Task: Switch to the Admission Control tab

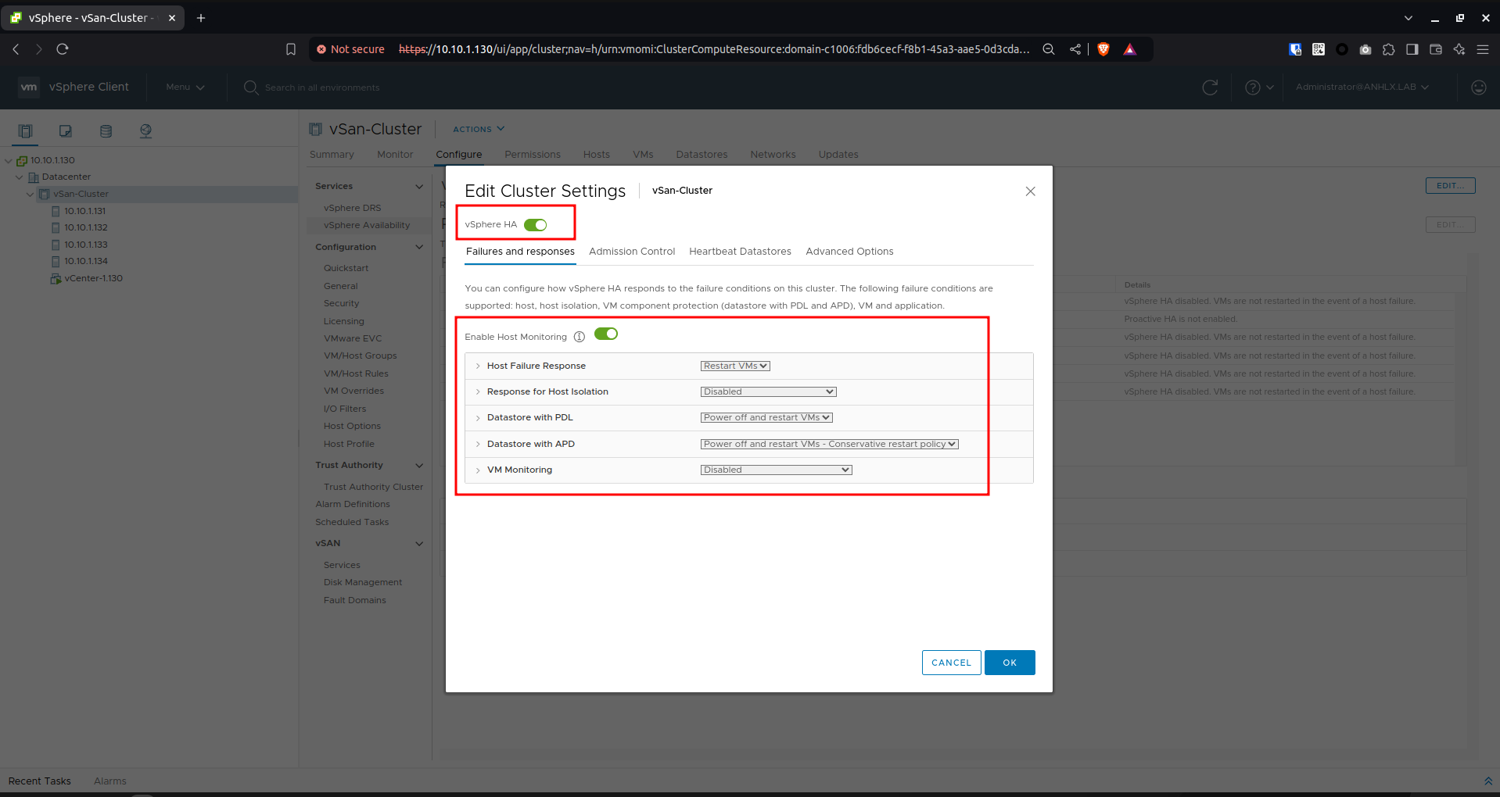Action: [632, 252]
